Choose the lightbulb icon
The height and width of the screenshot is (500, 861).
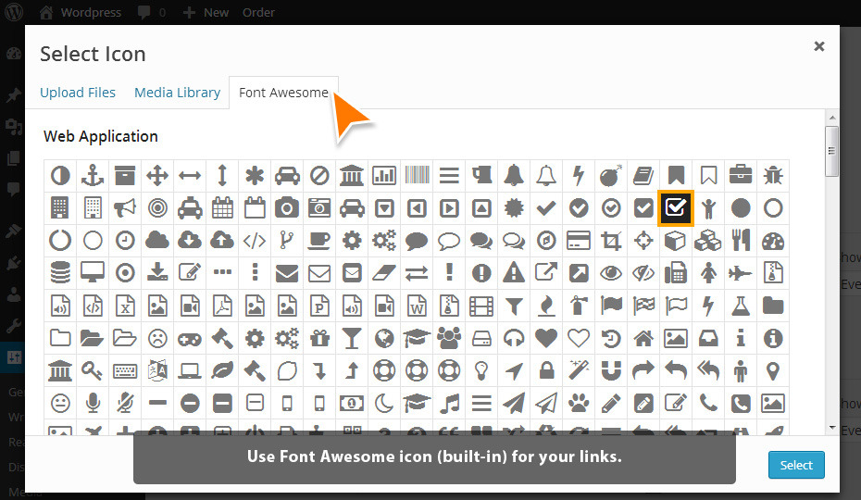tap(481, 371)
